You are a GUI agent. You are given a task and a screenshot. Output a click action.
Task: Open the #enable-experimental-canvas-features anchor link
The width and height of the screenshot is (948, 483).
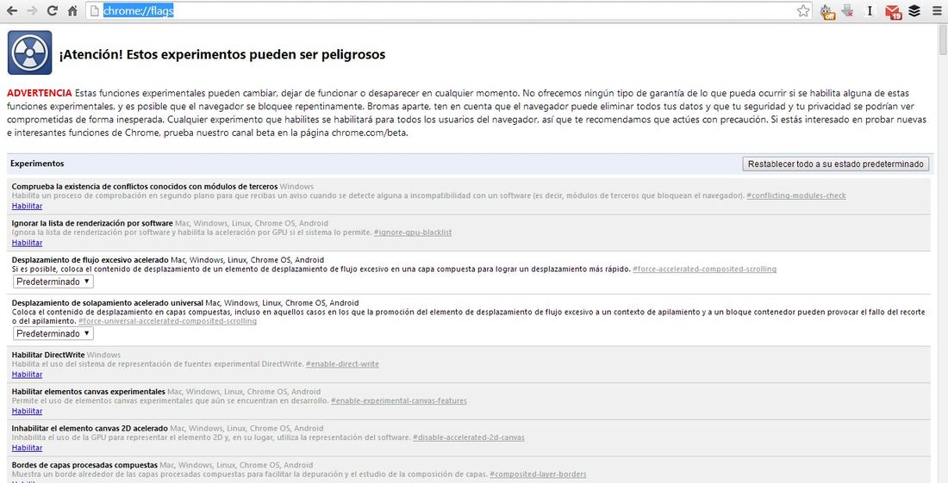click(399, 401)
